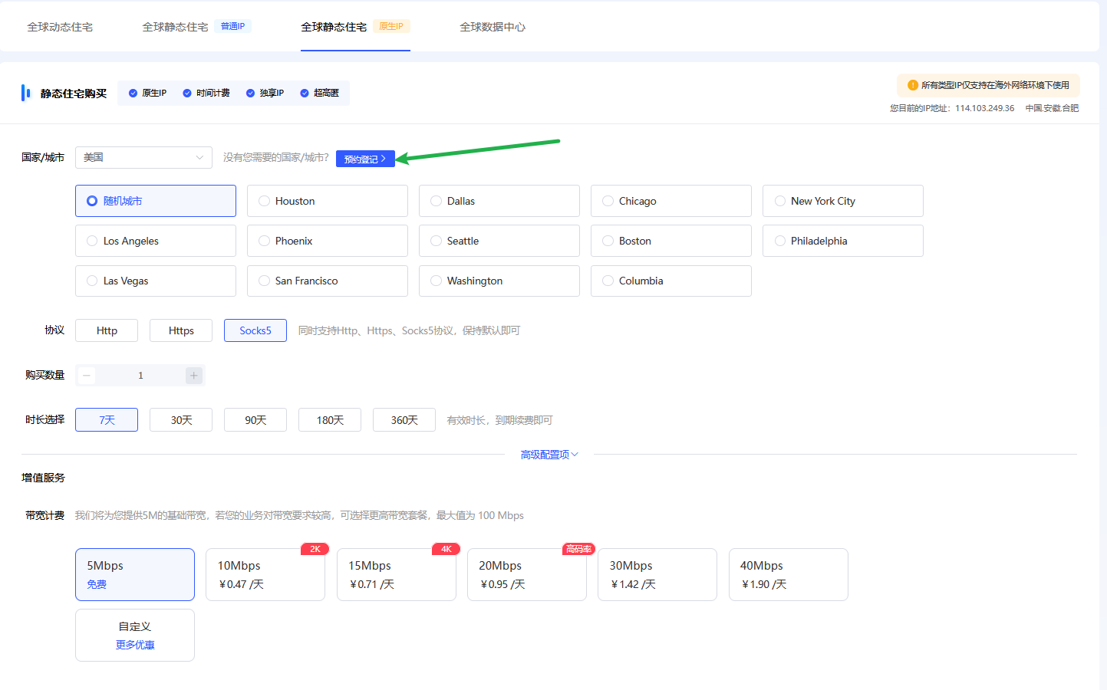
Task: Click 更多优惠 link in custom bandwidth card
Action: click(x=135, y=645)
